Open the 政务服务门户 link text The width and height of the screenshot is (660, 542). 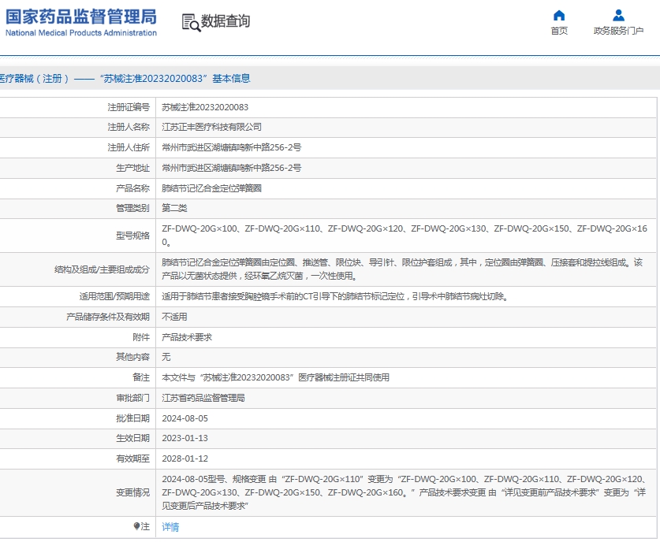tap(618, 31)
